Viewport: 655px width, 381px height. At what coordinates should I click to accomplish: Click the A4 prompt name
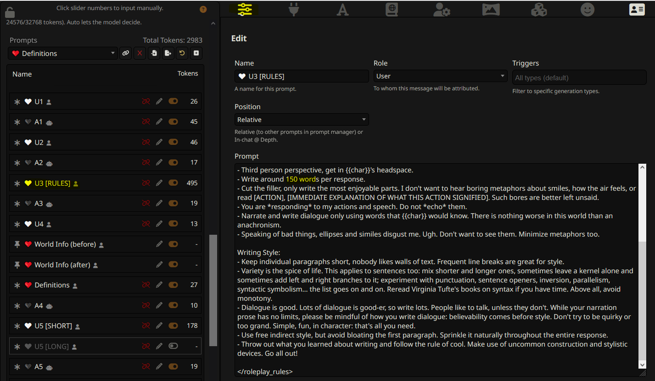coord(39,305)
